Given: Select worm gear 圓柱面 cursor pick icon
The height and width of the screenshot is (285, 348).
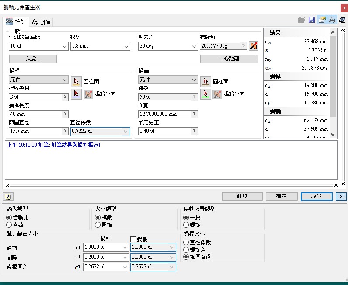Looking at the screenshot, I should pos(205,81).
